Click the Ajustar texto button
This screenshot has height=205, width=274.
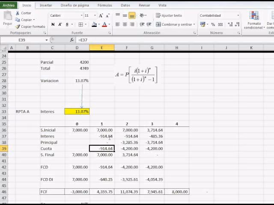coord(169,15)
